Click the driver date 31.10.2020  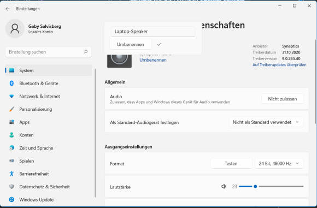tap(291, 52)
